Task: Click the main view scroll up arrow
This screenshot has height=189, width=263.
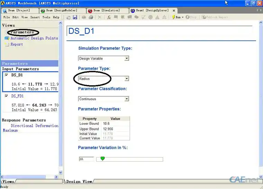Action: (x=261, y=22)
